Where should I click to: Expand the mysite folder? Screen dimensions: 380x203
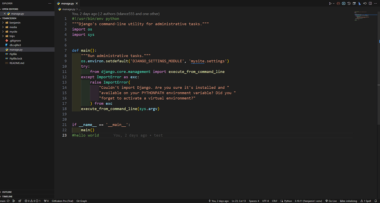(x=13, y=32)
